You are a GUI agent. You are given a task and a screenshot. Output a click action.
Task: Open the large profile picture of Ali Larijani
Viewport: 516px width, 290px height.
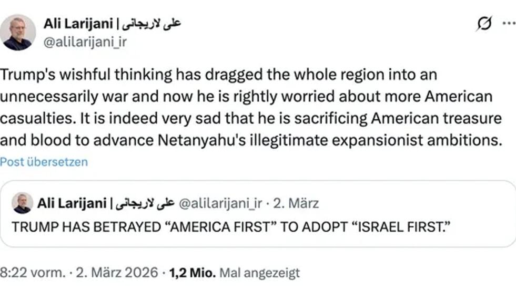18,32
